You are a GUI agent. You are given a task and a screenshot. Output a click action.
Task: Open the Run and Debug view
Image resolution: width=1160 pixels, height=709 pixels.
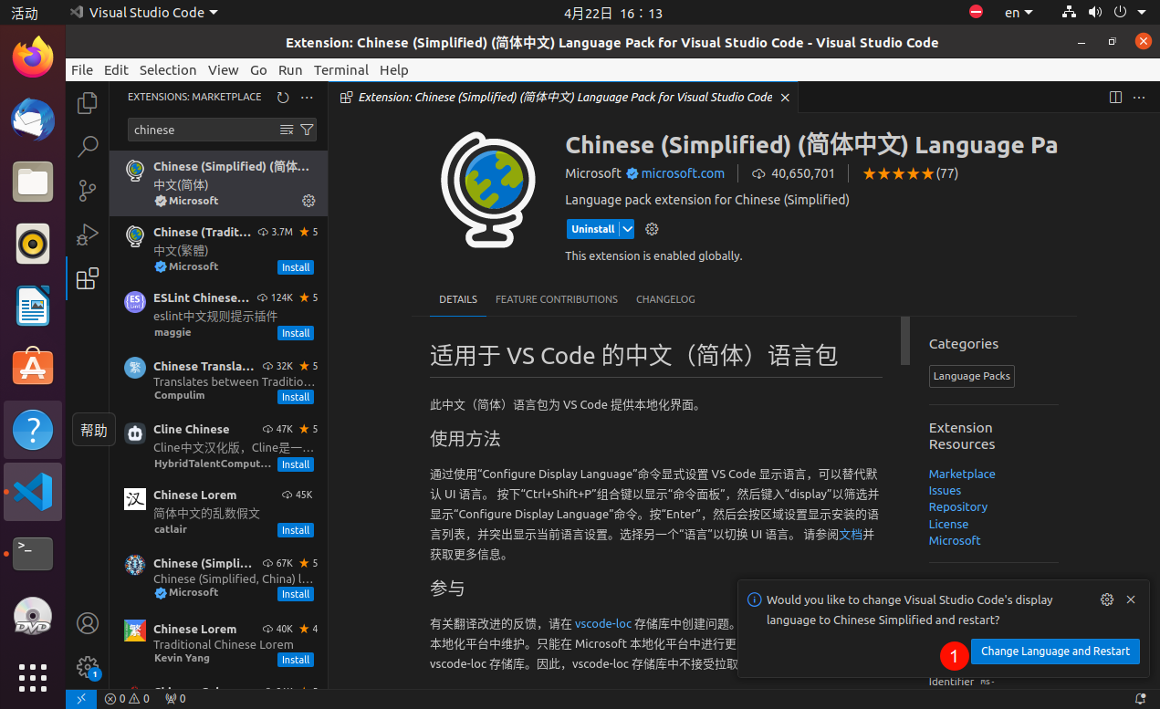[88, 235]
